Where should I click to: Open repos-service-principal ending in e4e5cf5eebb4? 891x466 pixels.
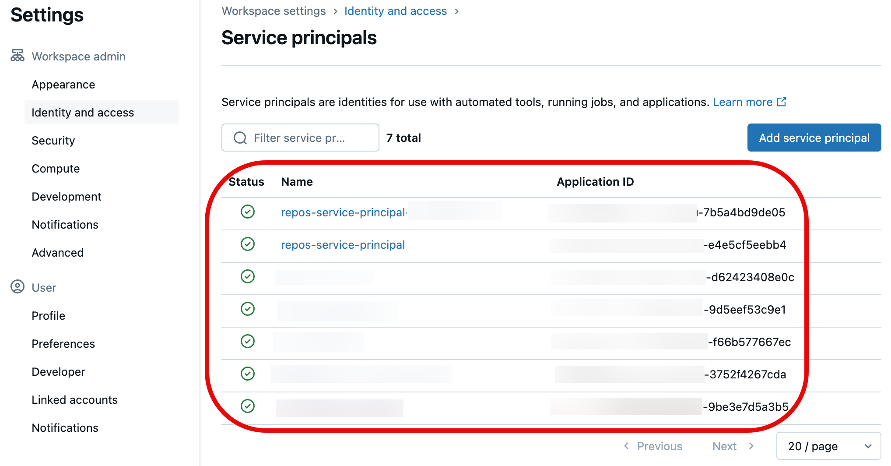click(x=343, y=245)
